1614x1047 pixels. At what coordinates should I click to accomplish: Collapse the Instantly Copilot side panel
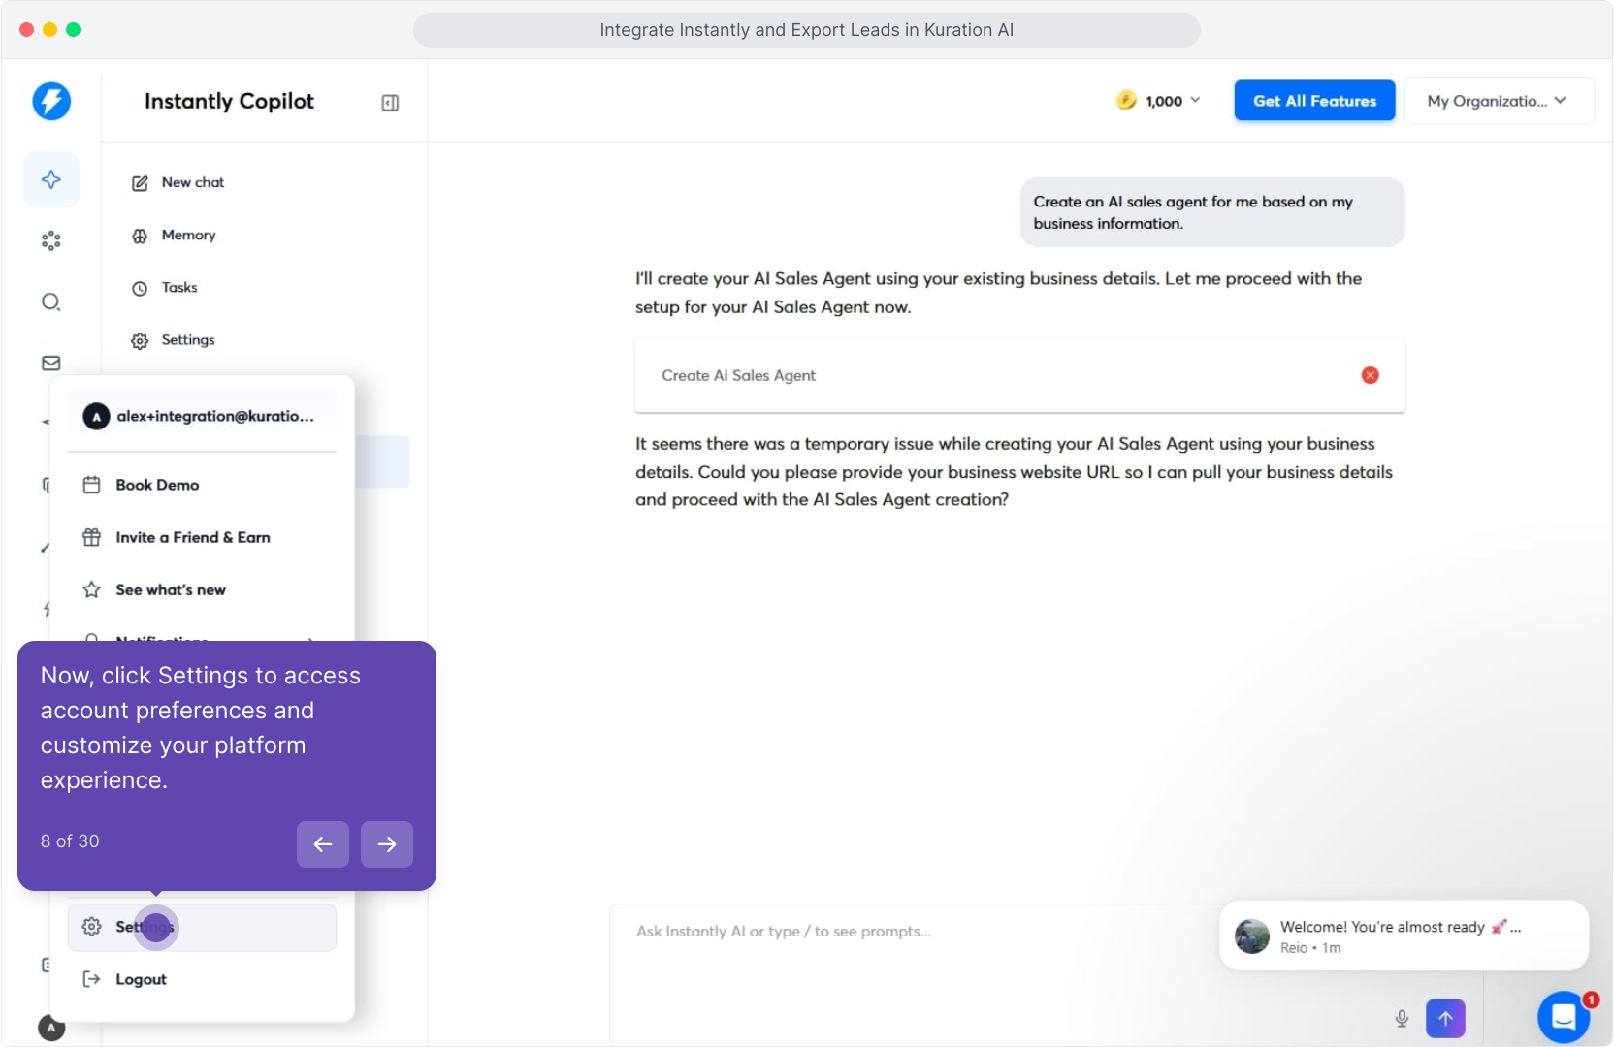click(390, 103)
